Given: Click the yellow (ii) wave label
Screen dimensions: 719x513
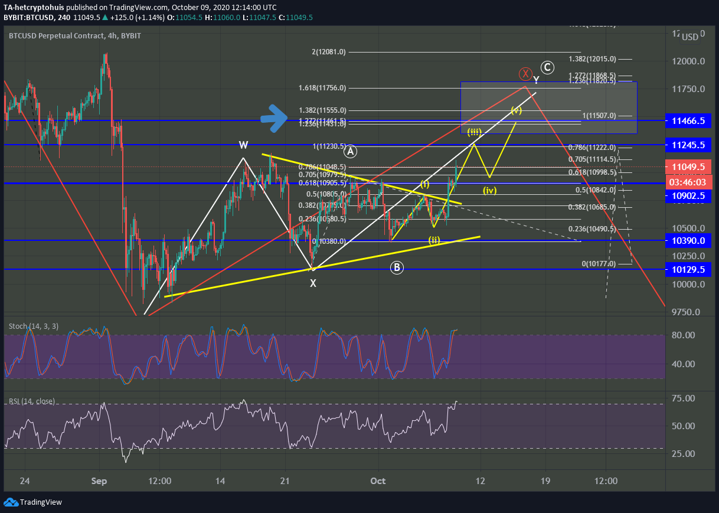Looking at the screenshot, I should pyautogui.click(x=434, y=240).
